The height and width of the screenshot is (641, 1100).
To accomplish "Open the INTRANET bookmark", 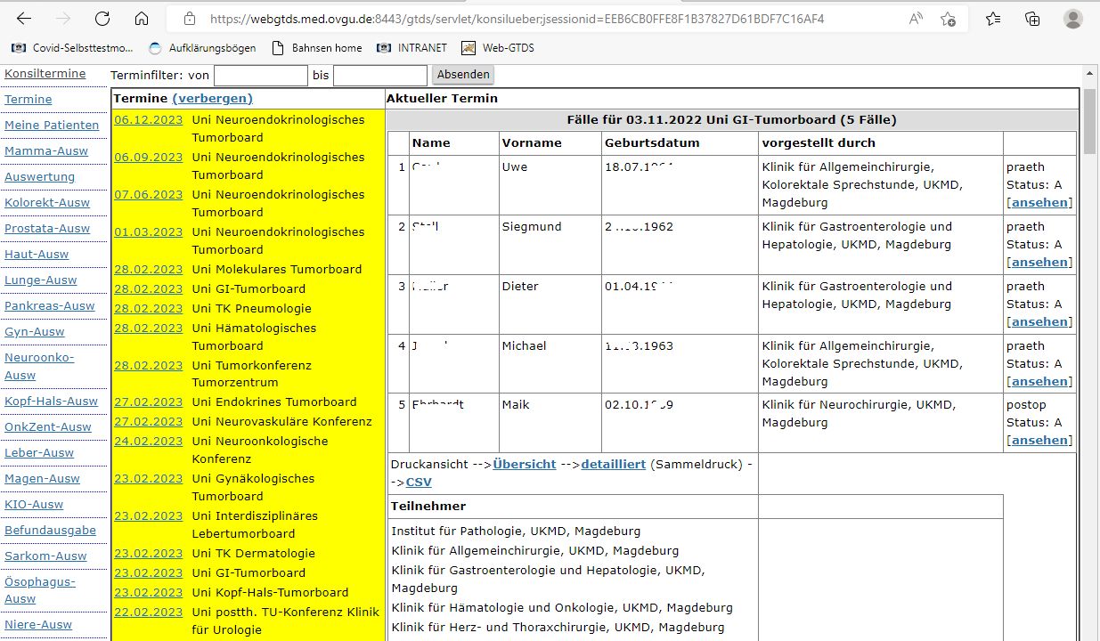I will tap(411, 48).
